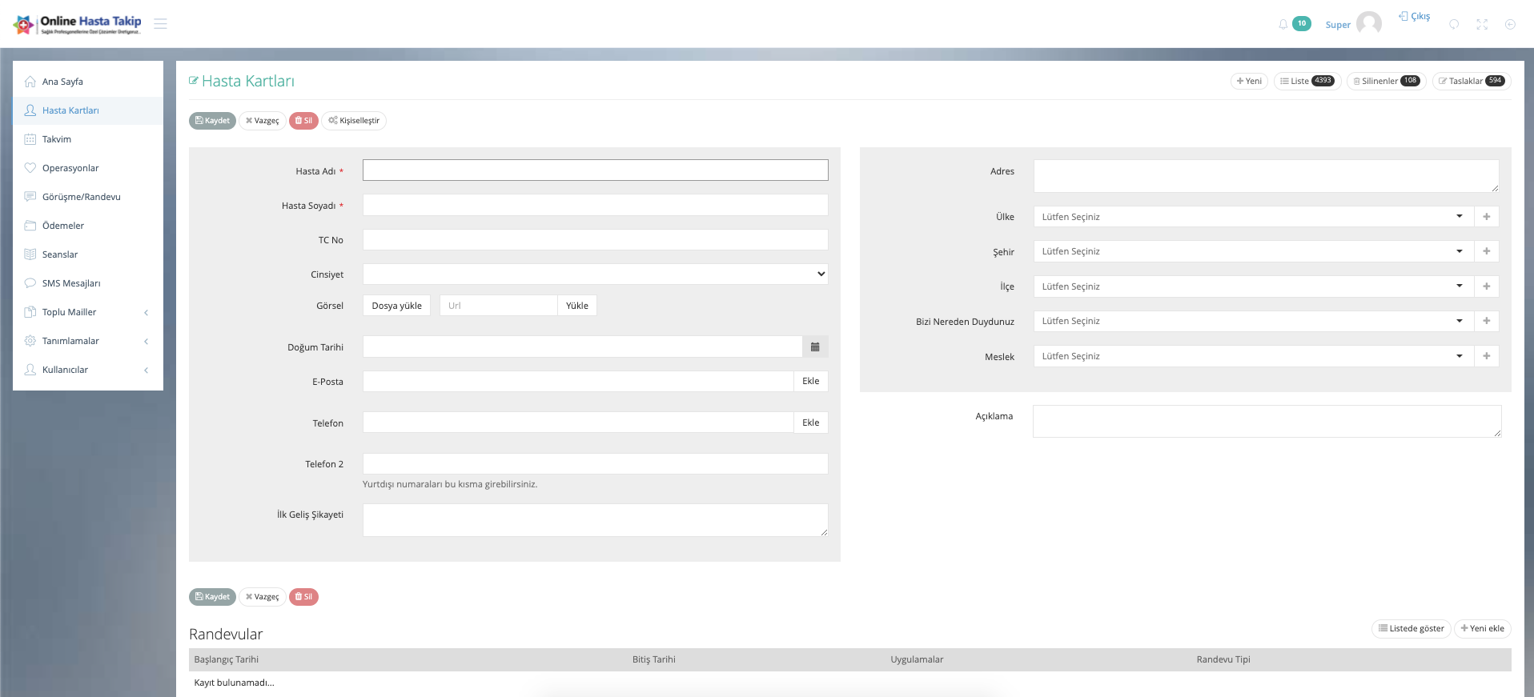The image size is (1534, 697).
Task: Focus the Hasta Adı input field
Action: click(595, 170)
